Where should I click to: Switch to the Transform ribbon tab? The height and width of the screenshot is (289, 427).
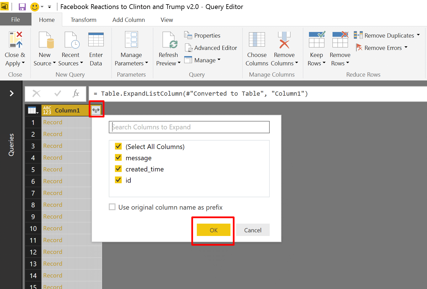coord(84,20)
